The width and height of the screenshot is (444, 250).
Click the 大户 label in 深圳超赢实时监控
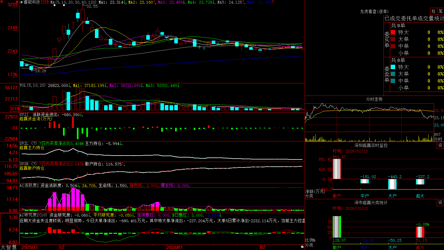tap(392, 196)
